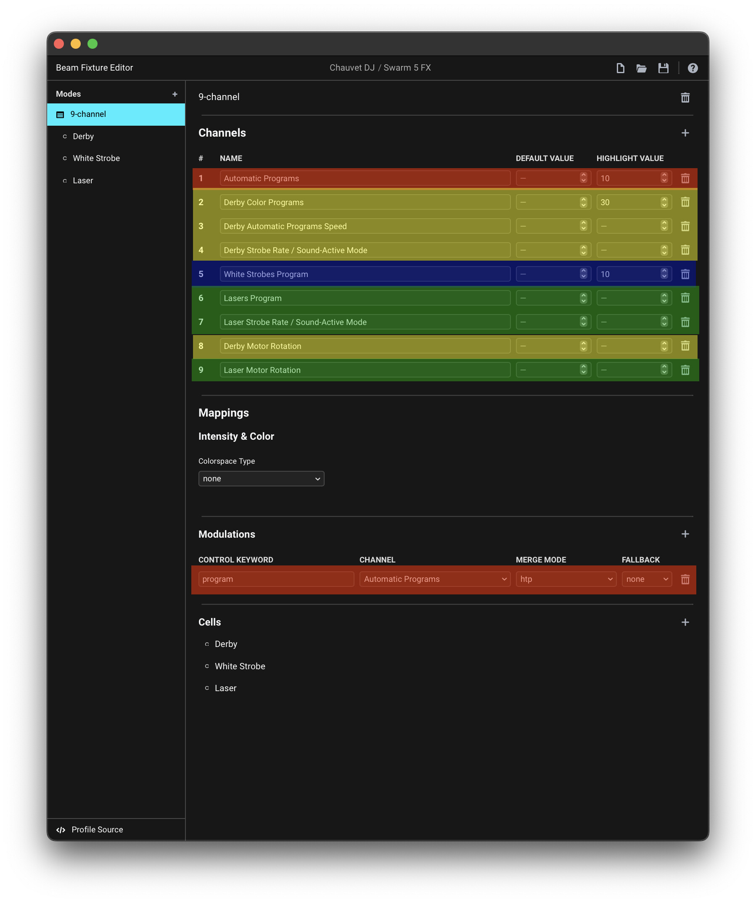Expand the htp merge mode dropdown

[x=566, y=579]
